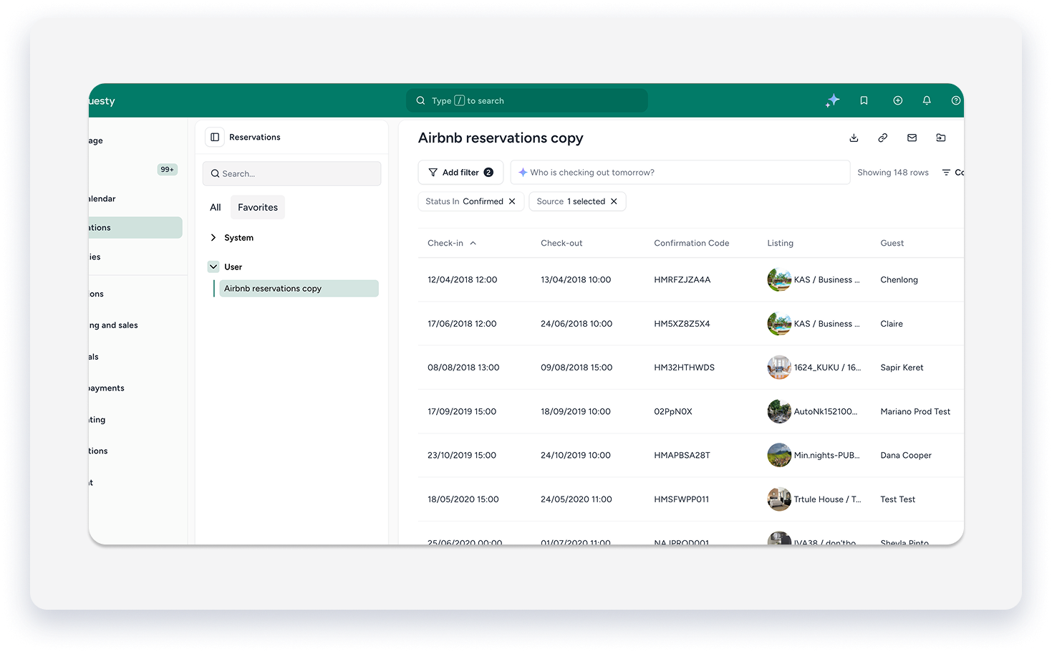The height and width of the screenshot is (652, 1052).
Task: Click check-out date 09/08/2018 15:00
Action: pyautogui.click(x=576, y=368)
